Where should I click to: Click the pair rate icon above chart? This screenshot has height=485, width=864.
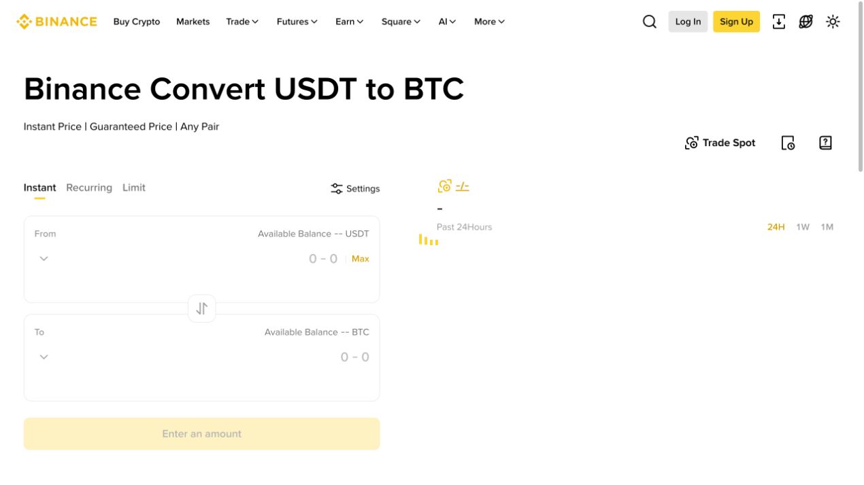click(x=445, y=186)
